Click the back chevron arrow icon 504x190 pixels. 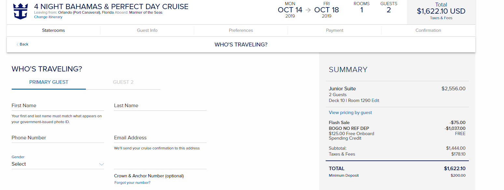pos(18,44)
